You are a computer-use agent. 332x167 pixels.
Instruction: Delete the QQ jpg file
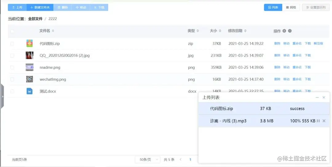[277, 55]
